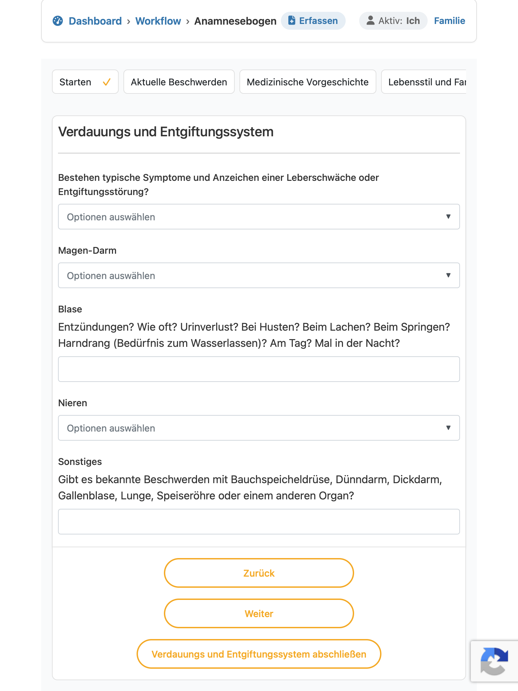Click the Dashboard gauge icon
This screenshot has height=691, width=518.
[x=58, y=21]
